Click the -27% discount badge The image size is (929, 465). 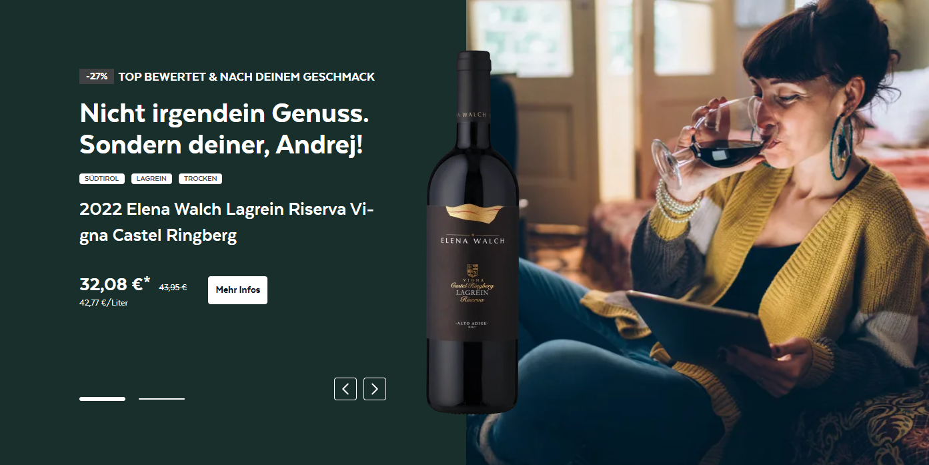point(97,77)
